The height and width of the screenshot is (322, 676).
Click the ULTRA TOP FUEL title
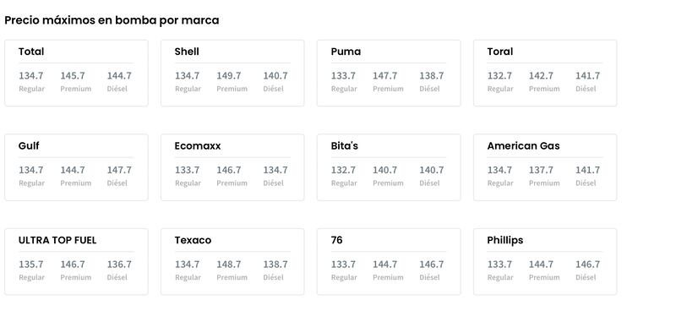pos(57,241)
